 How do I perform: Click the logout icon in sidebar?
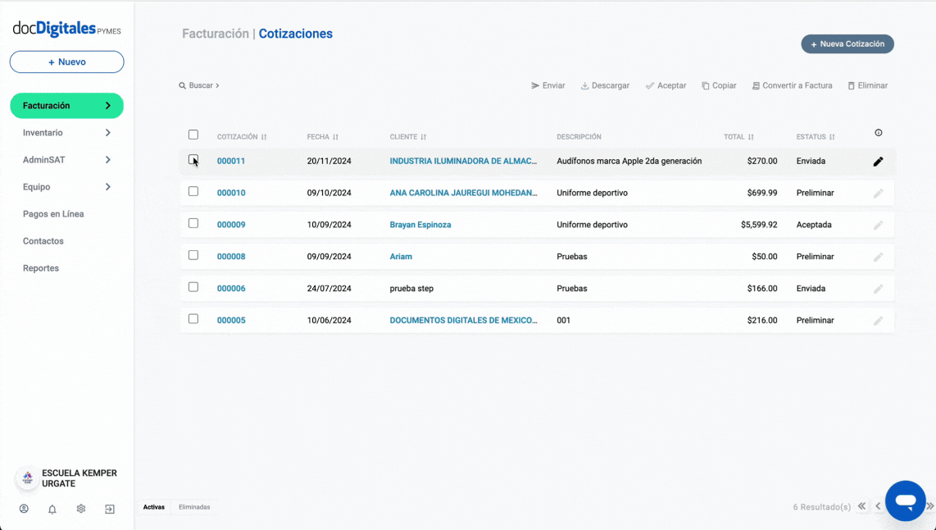pyautogui.click(x=110, y=509)
